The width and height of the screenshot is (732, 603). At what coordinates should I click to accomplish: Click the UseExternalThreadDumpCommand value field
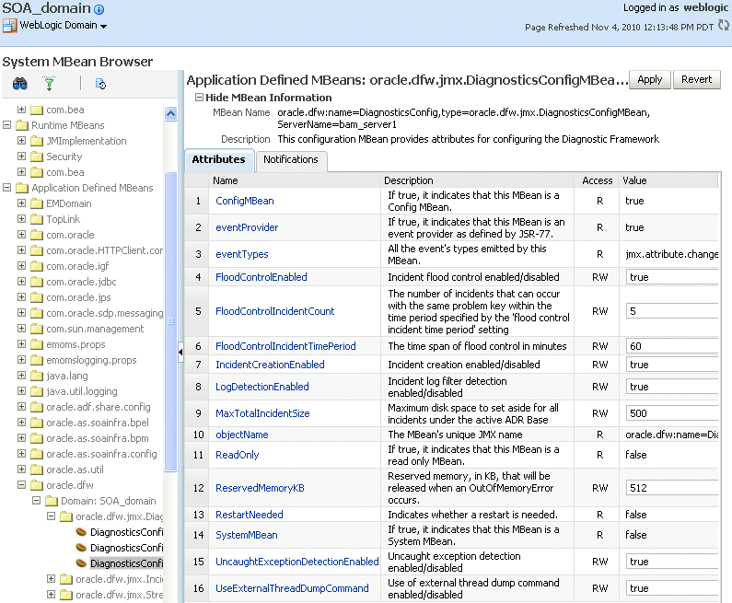pos(672,588)
